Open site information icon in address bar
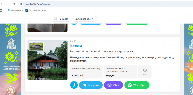193x95 pixels. [x=21, y=4]
